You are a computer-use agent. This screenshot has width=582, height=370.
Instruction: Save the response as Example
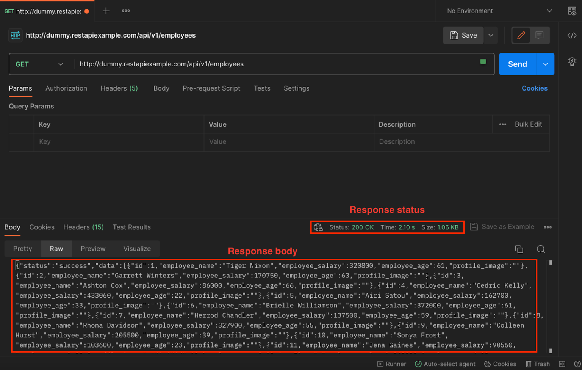[x=502, y=227]
